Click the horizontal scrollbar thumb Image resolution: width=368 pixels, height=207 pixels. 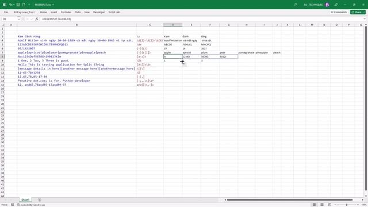coord(290,200)
